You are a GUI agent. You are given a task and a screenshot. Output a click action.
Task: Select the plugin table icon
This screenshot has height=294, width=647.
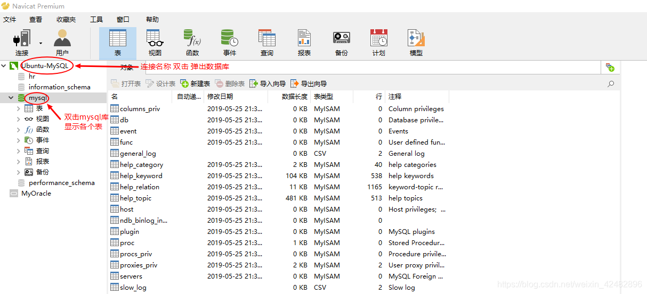(x=115, y=232)
